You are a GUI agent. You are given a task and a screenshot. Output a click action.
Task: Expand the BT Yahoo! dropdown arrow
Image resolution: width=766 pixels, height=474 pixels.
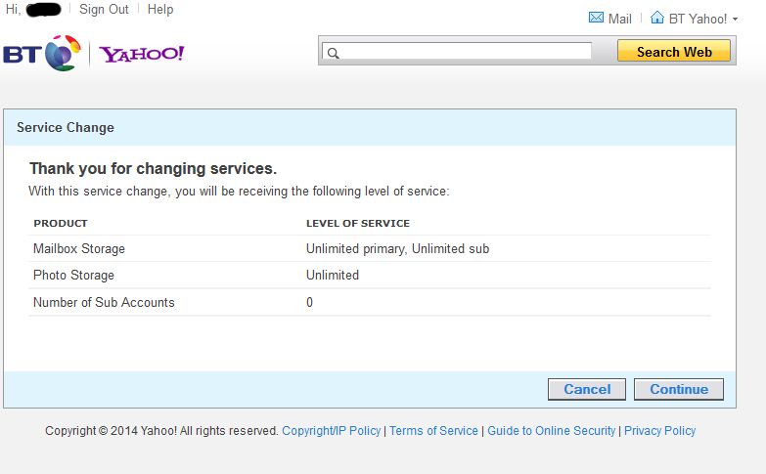pyautogui.click(x=735, y=20)
